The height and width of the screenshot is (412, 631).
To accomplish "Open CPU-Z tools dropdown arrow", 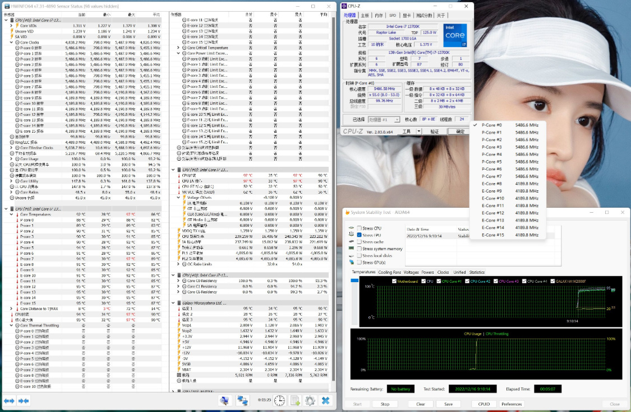I will (x=418, y=131).
